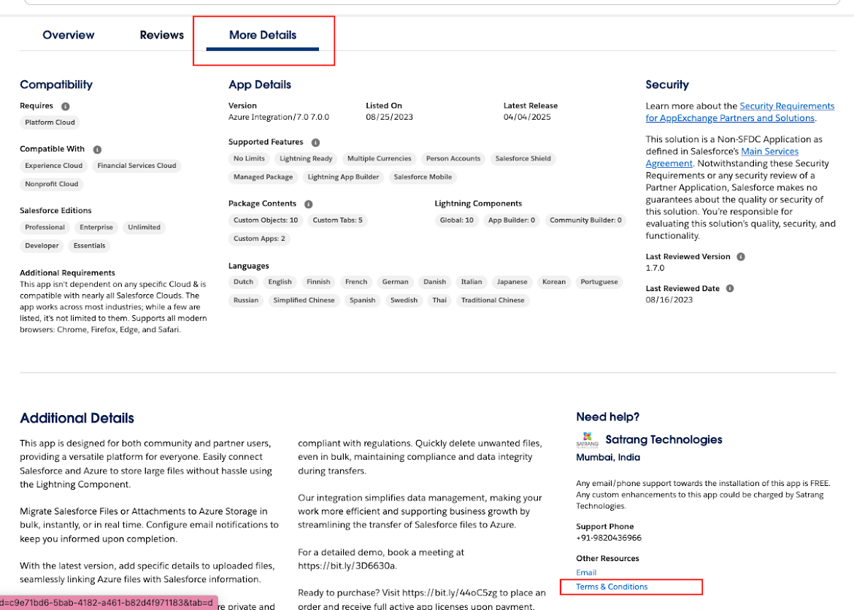Image resolution: width=854 pixels, height=610 pixels.
Task: Open the Main Services Agreement link
Action: coord(722,158)
